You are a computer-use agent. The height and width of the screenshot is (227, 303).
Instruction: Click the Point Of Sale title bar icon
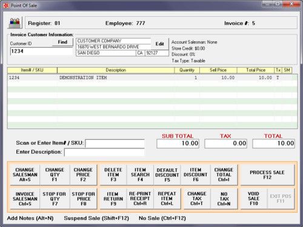tap(6, 5)
